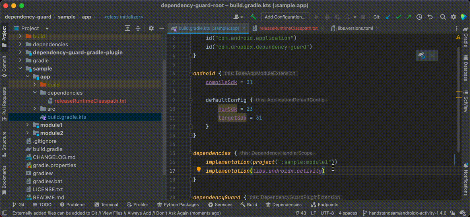Click the Add Configuration button
This screenshot has width=470, height=217.
285,17
